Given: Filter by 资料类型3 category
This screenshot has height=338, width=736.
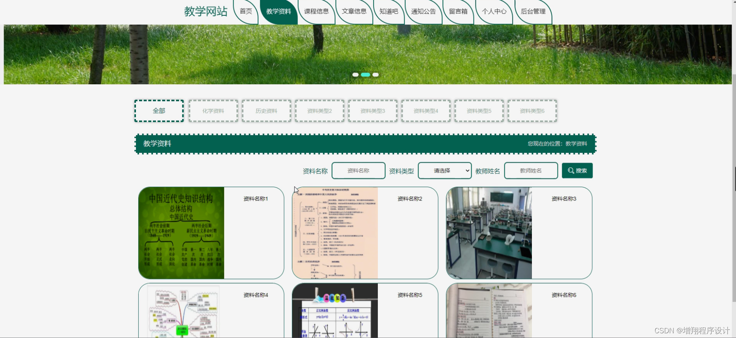Looking at the screenshot, I should click(373, 111).
